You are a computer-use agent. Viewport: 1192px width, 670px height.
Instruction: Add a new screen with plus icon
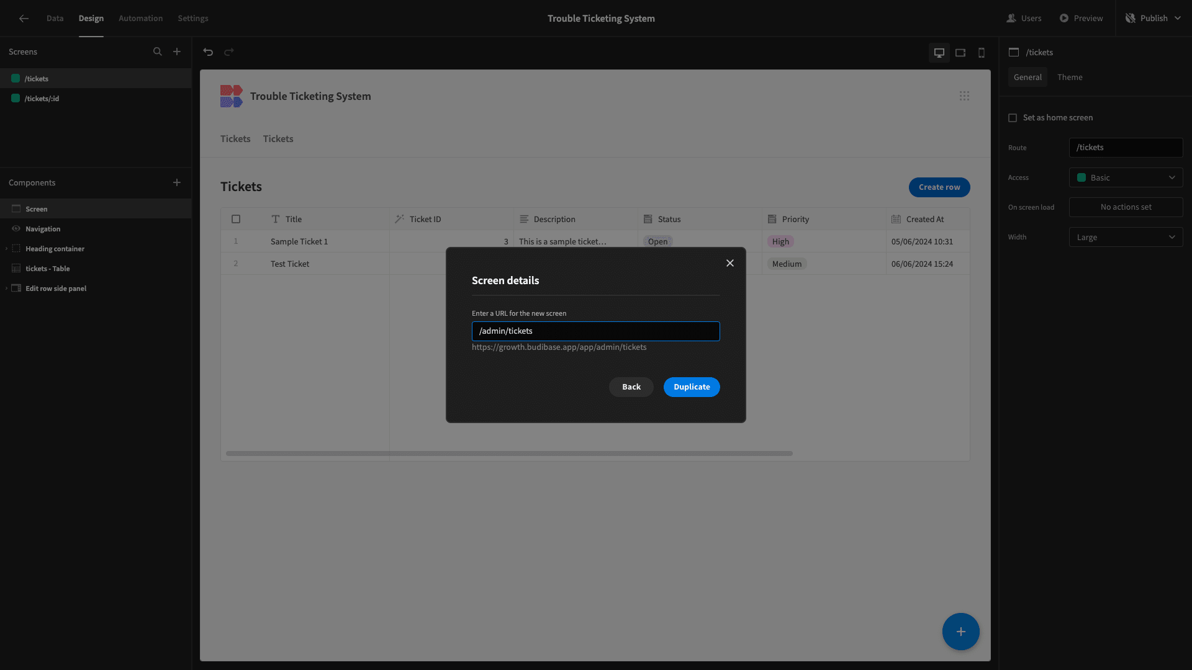point(177,52)
